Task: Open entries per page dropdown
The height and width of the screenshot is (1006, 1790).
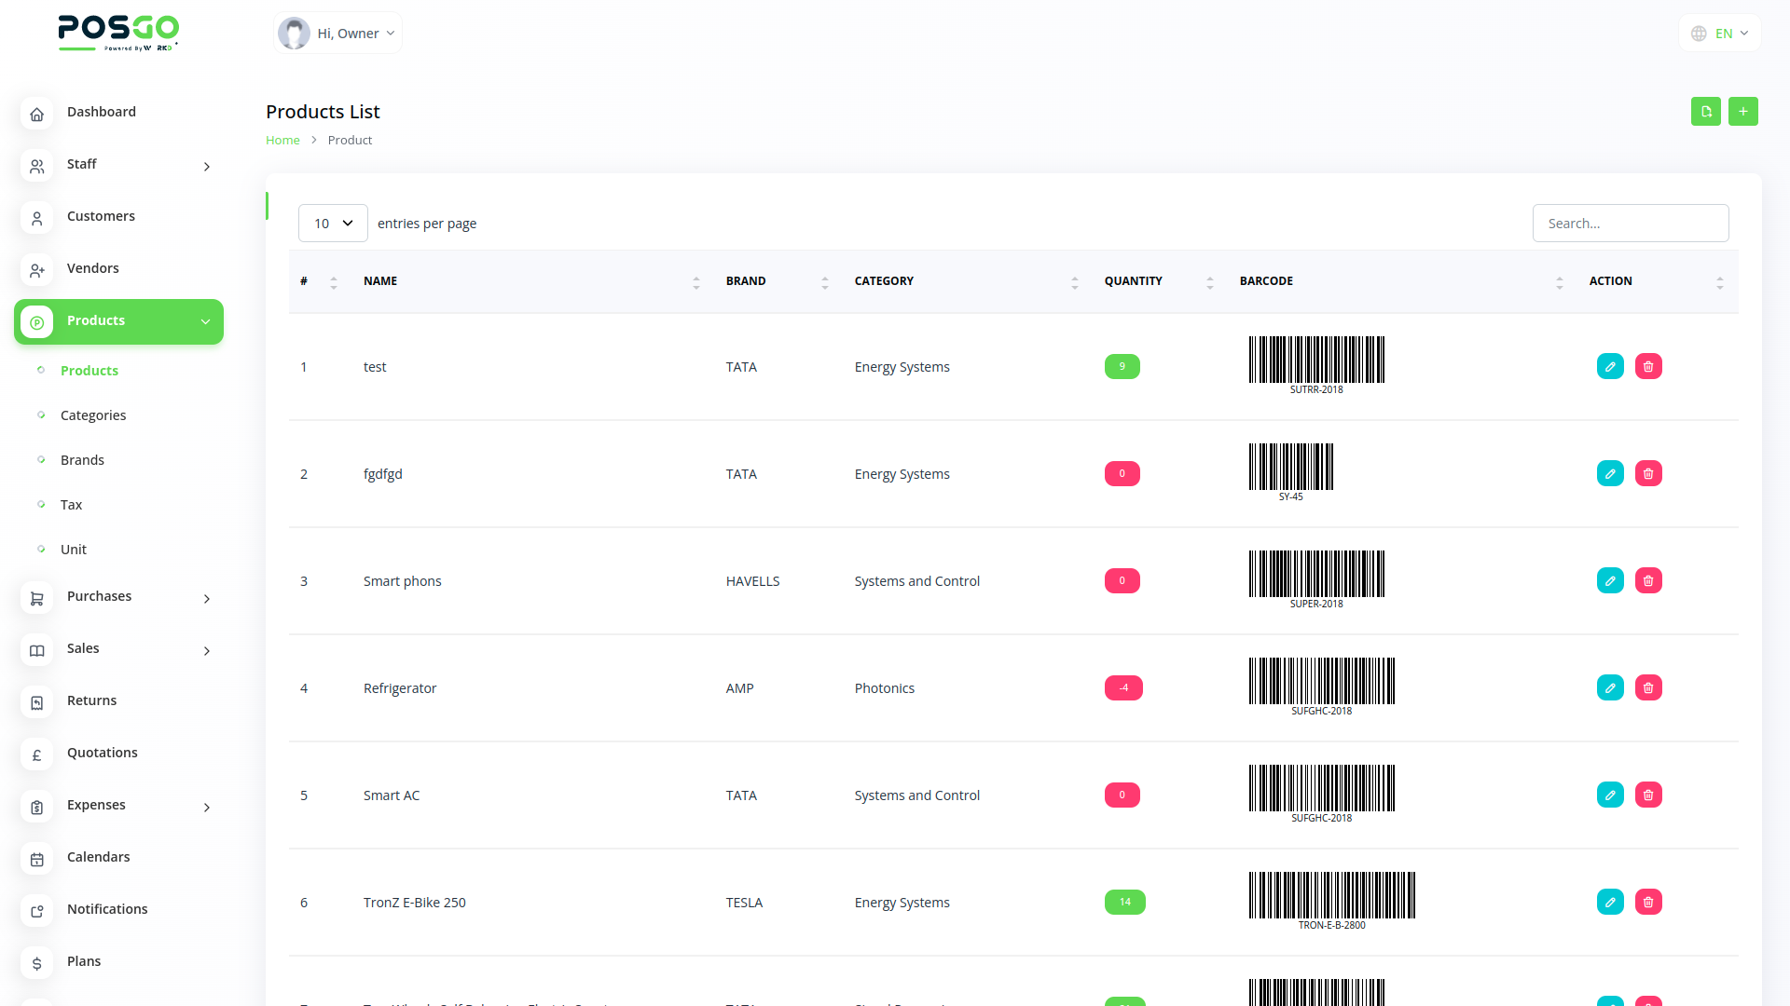Action: click(333, 224)
